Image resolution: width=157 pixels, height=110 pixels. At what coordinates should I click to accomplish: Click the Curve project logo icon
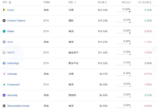tap(4, 10)
